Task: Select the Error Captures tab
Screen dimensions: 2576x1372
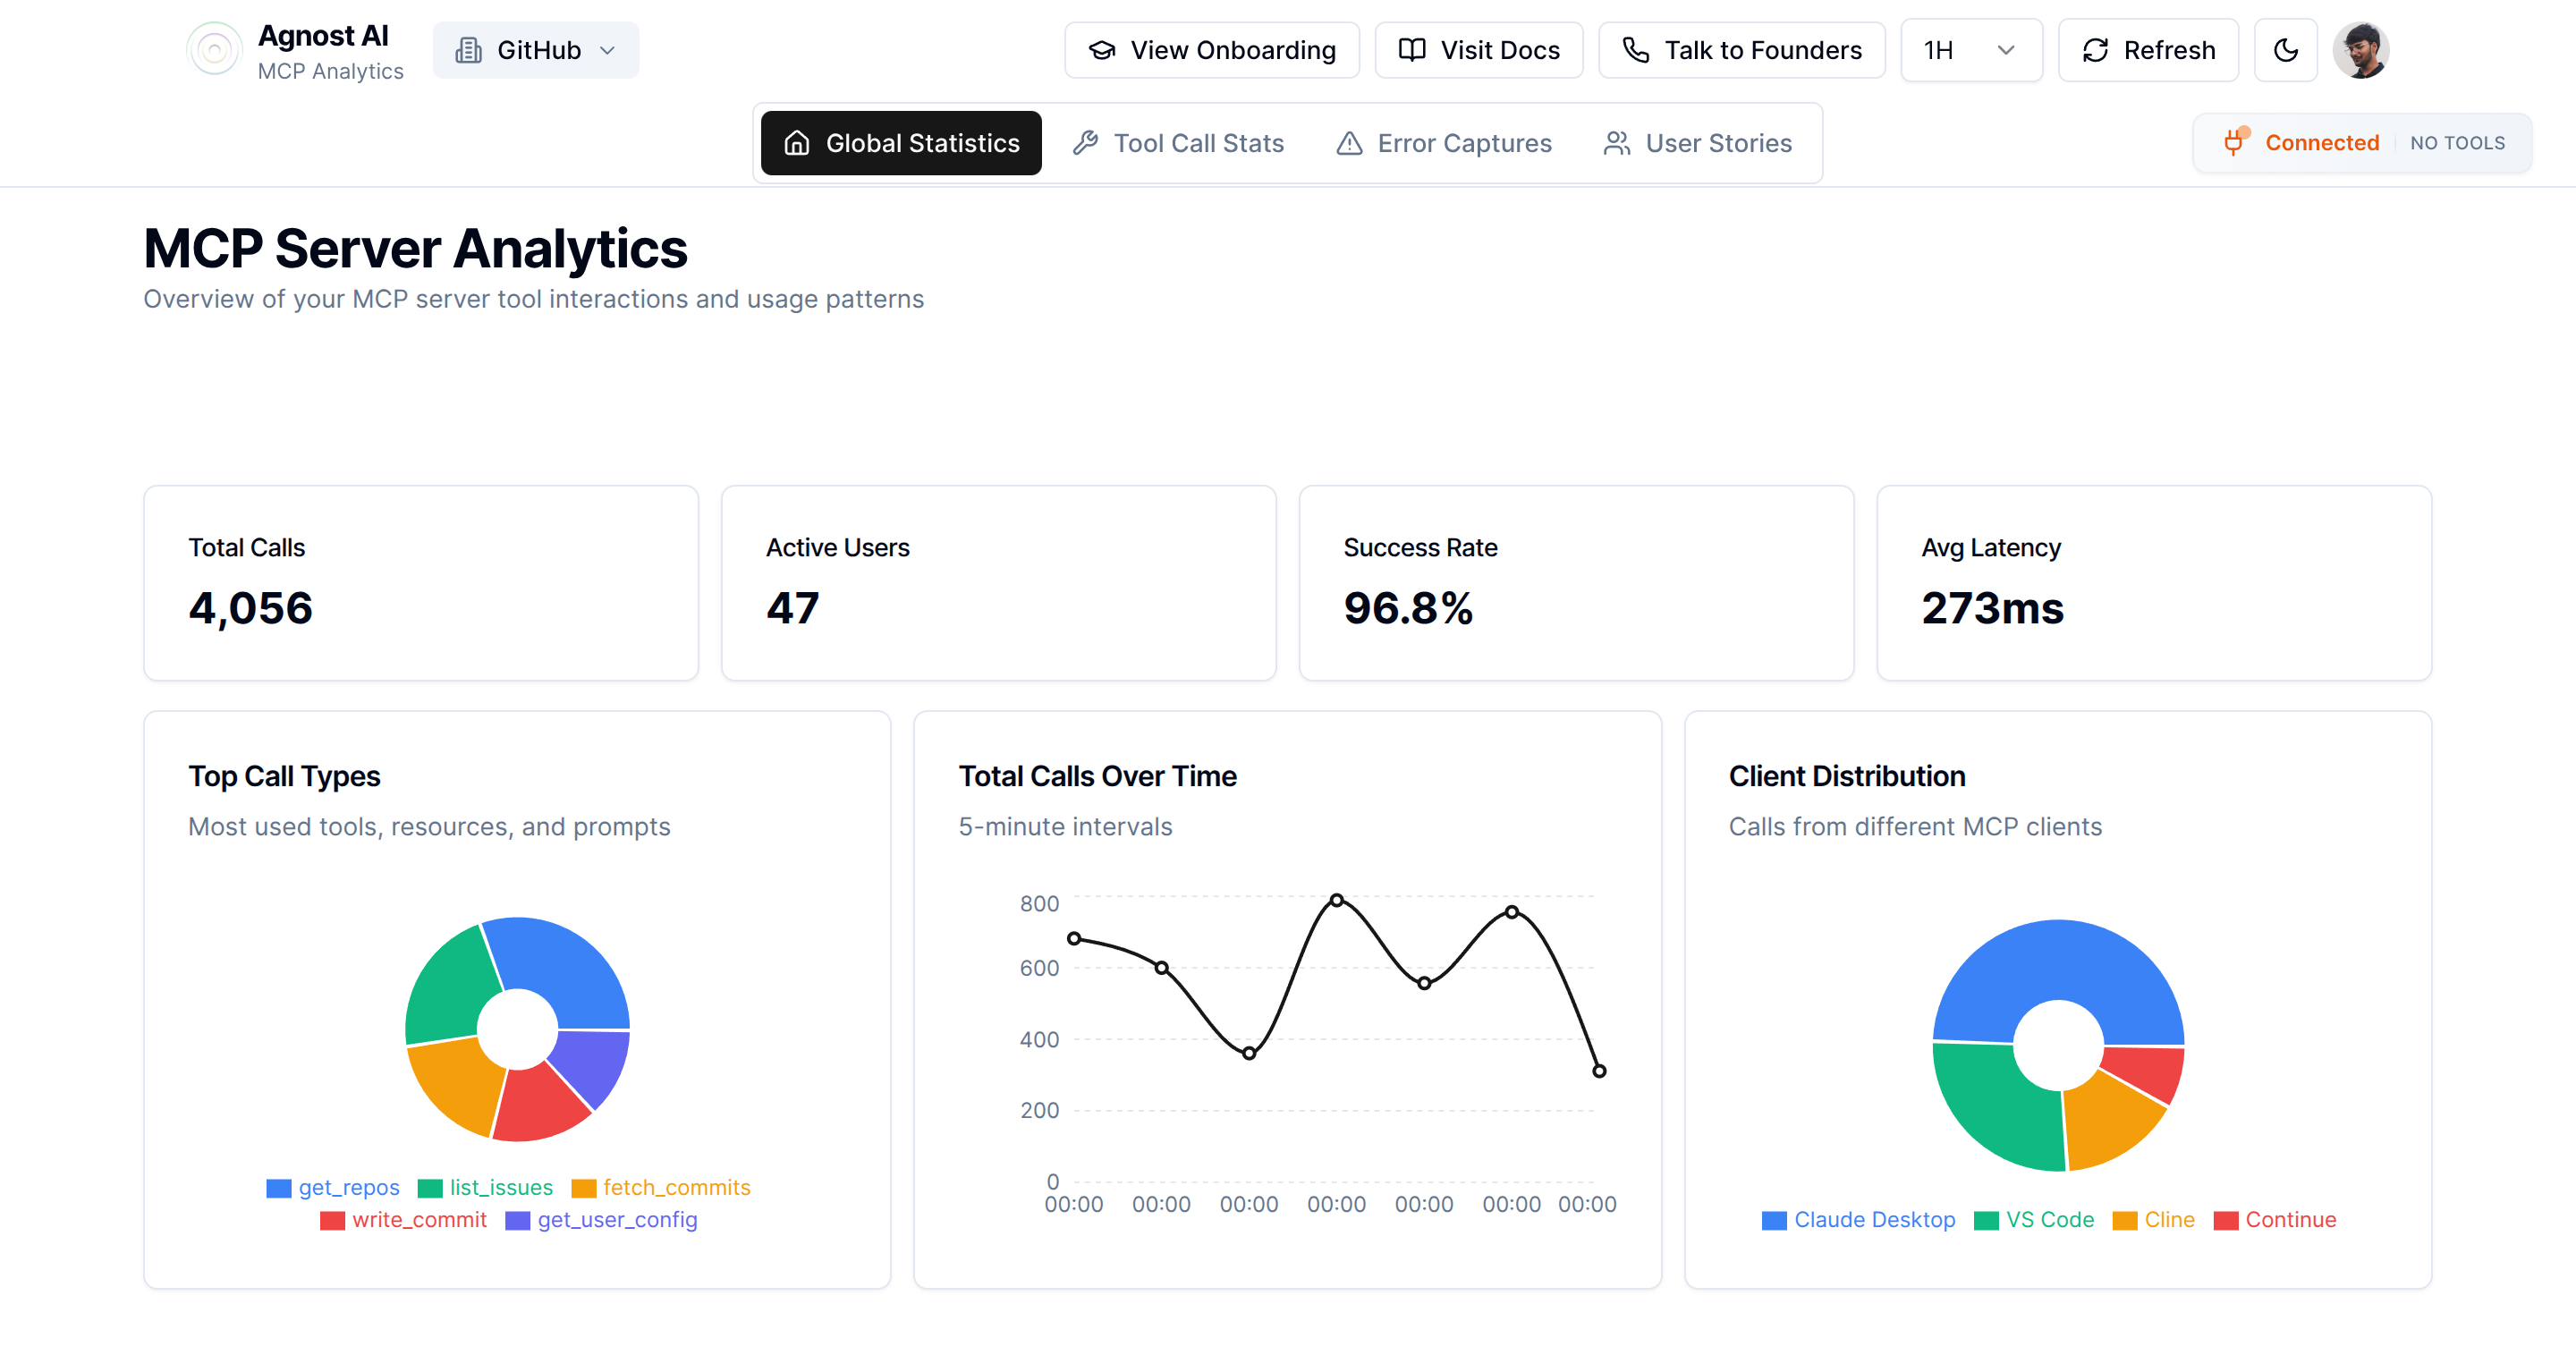Action: [x=1443, y=143]
